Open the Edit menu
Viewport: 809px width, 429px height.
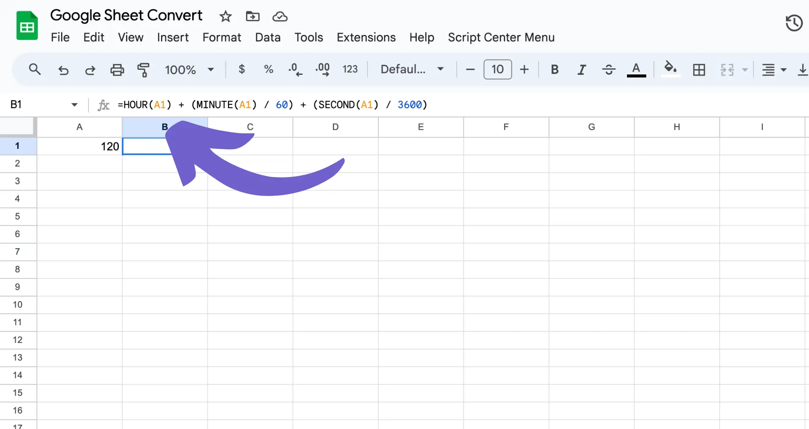[x=94, y=37]
